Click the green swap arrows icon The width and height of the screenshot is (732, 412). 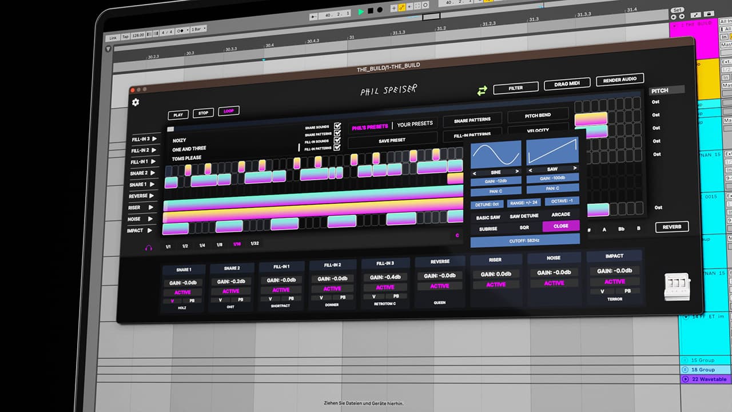pyautogui.click(x=482, y=90)
